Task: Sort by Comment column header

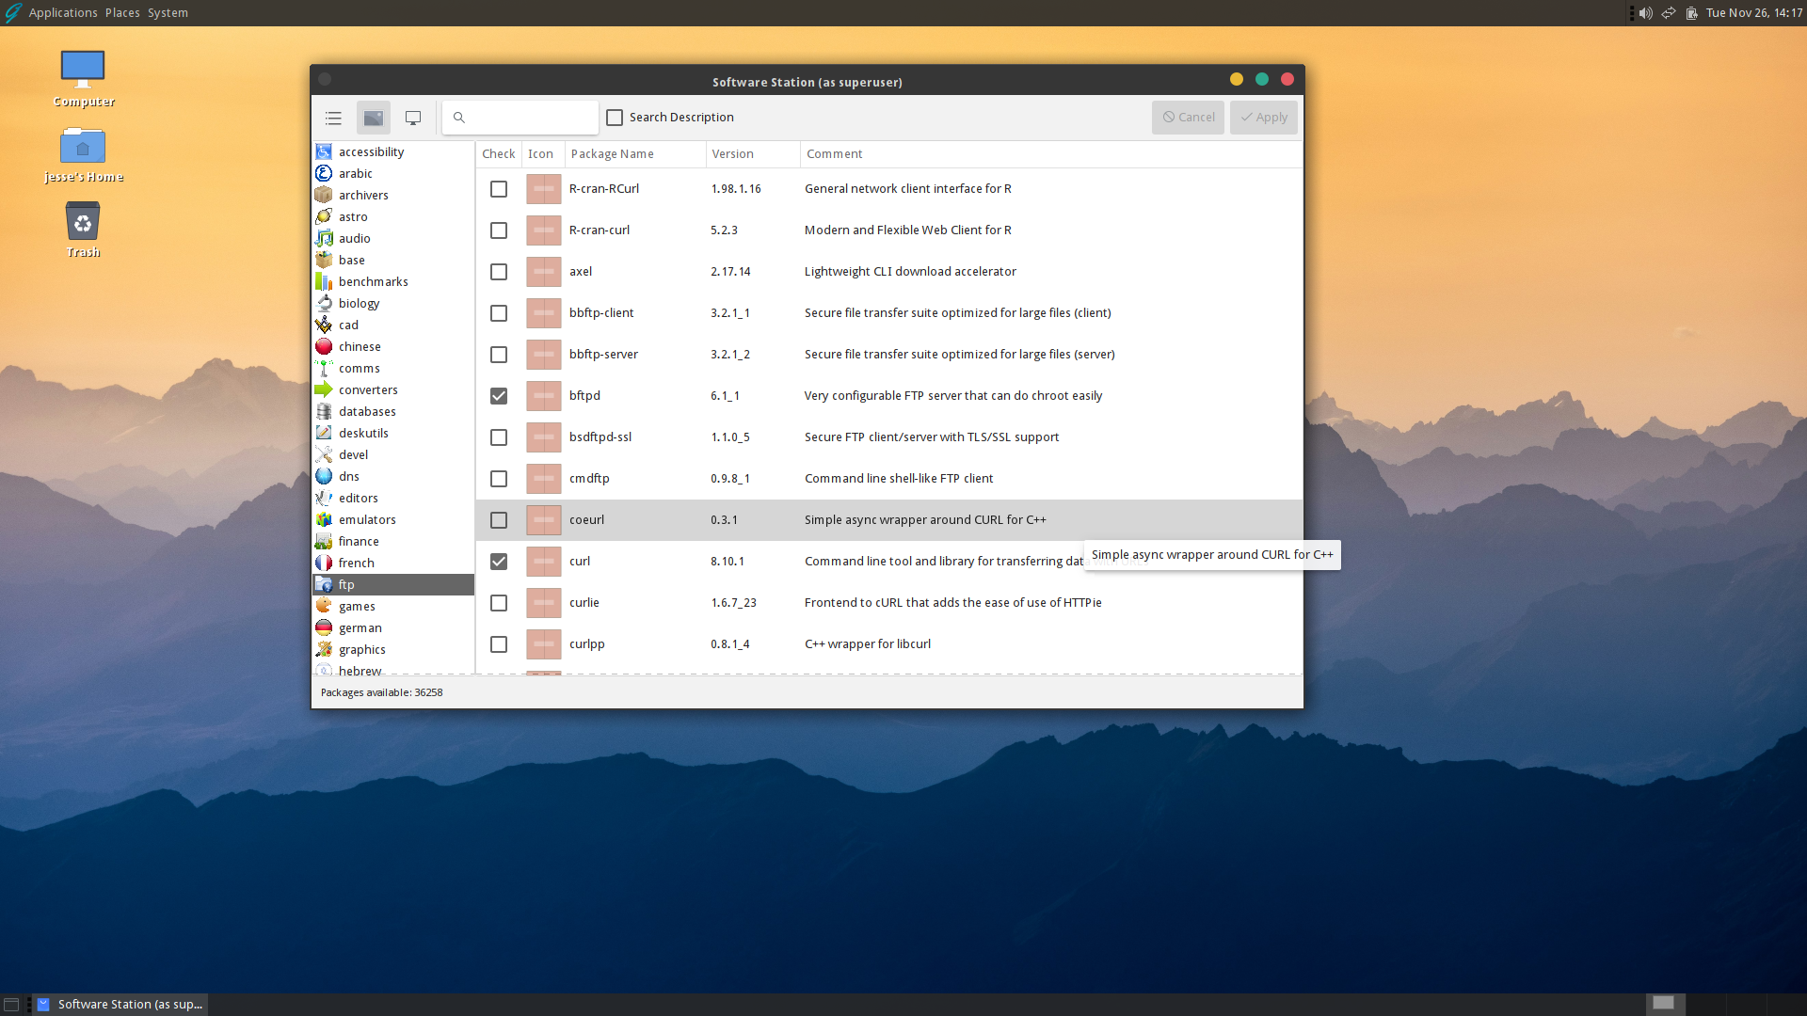Action: tap(1051, 154)
